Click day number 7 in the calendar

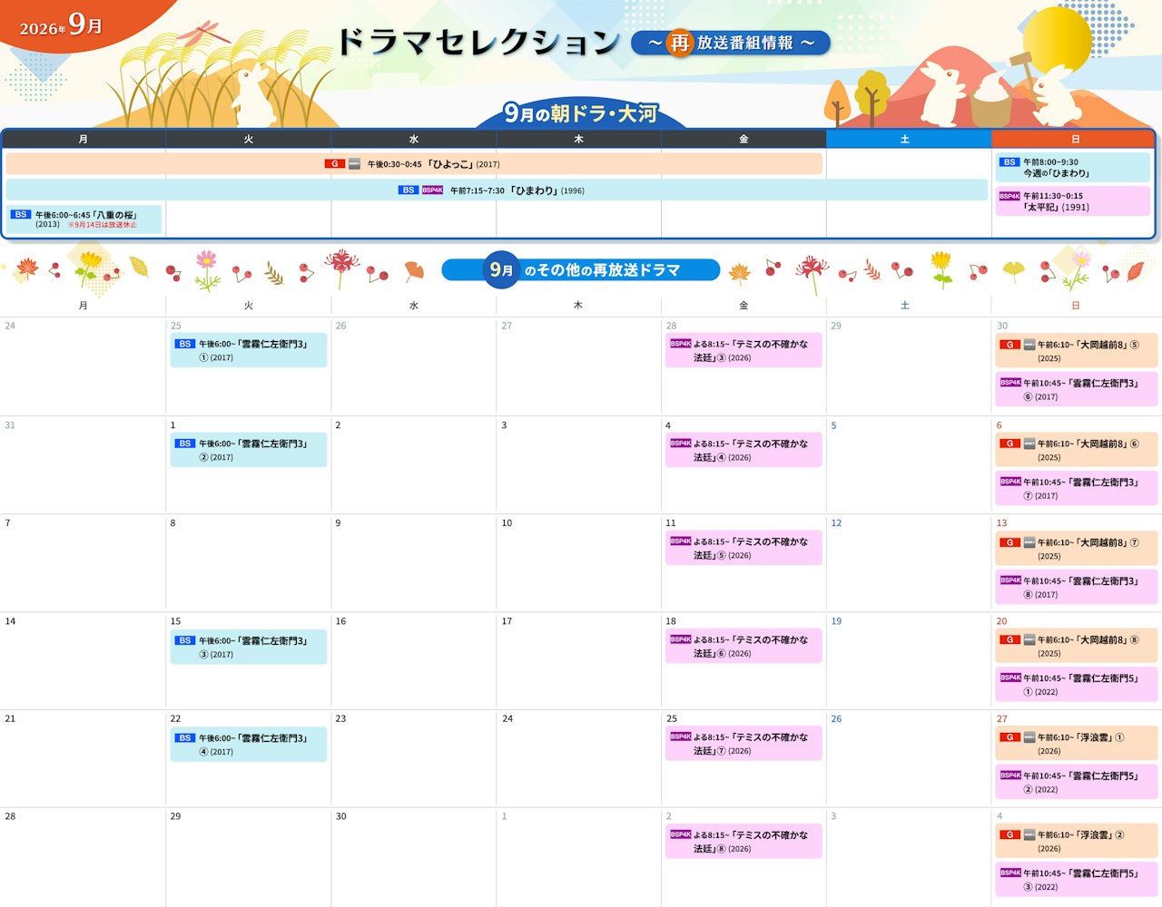tap(8, 523)
